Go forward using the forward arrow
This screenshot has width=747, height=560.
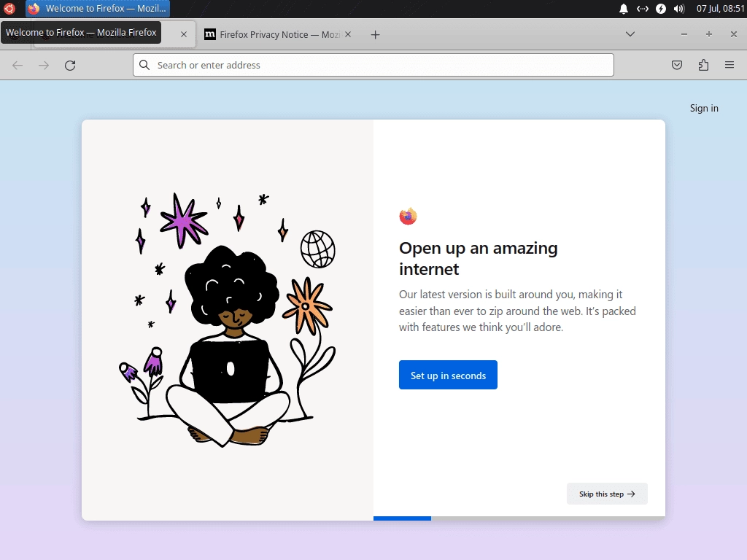pos(44,65)
